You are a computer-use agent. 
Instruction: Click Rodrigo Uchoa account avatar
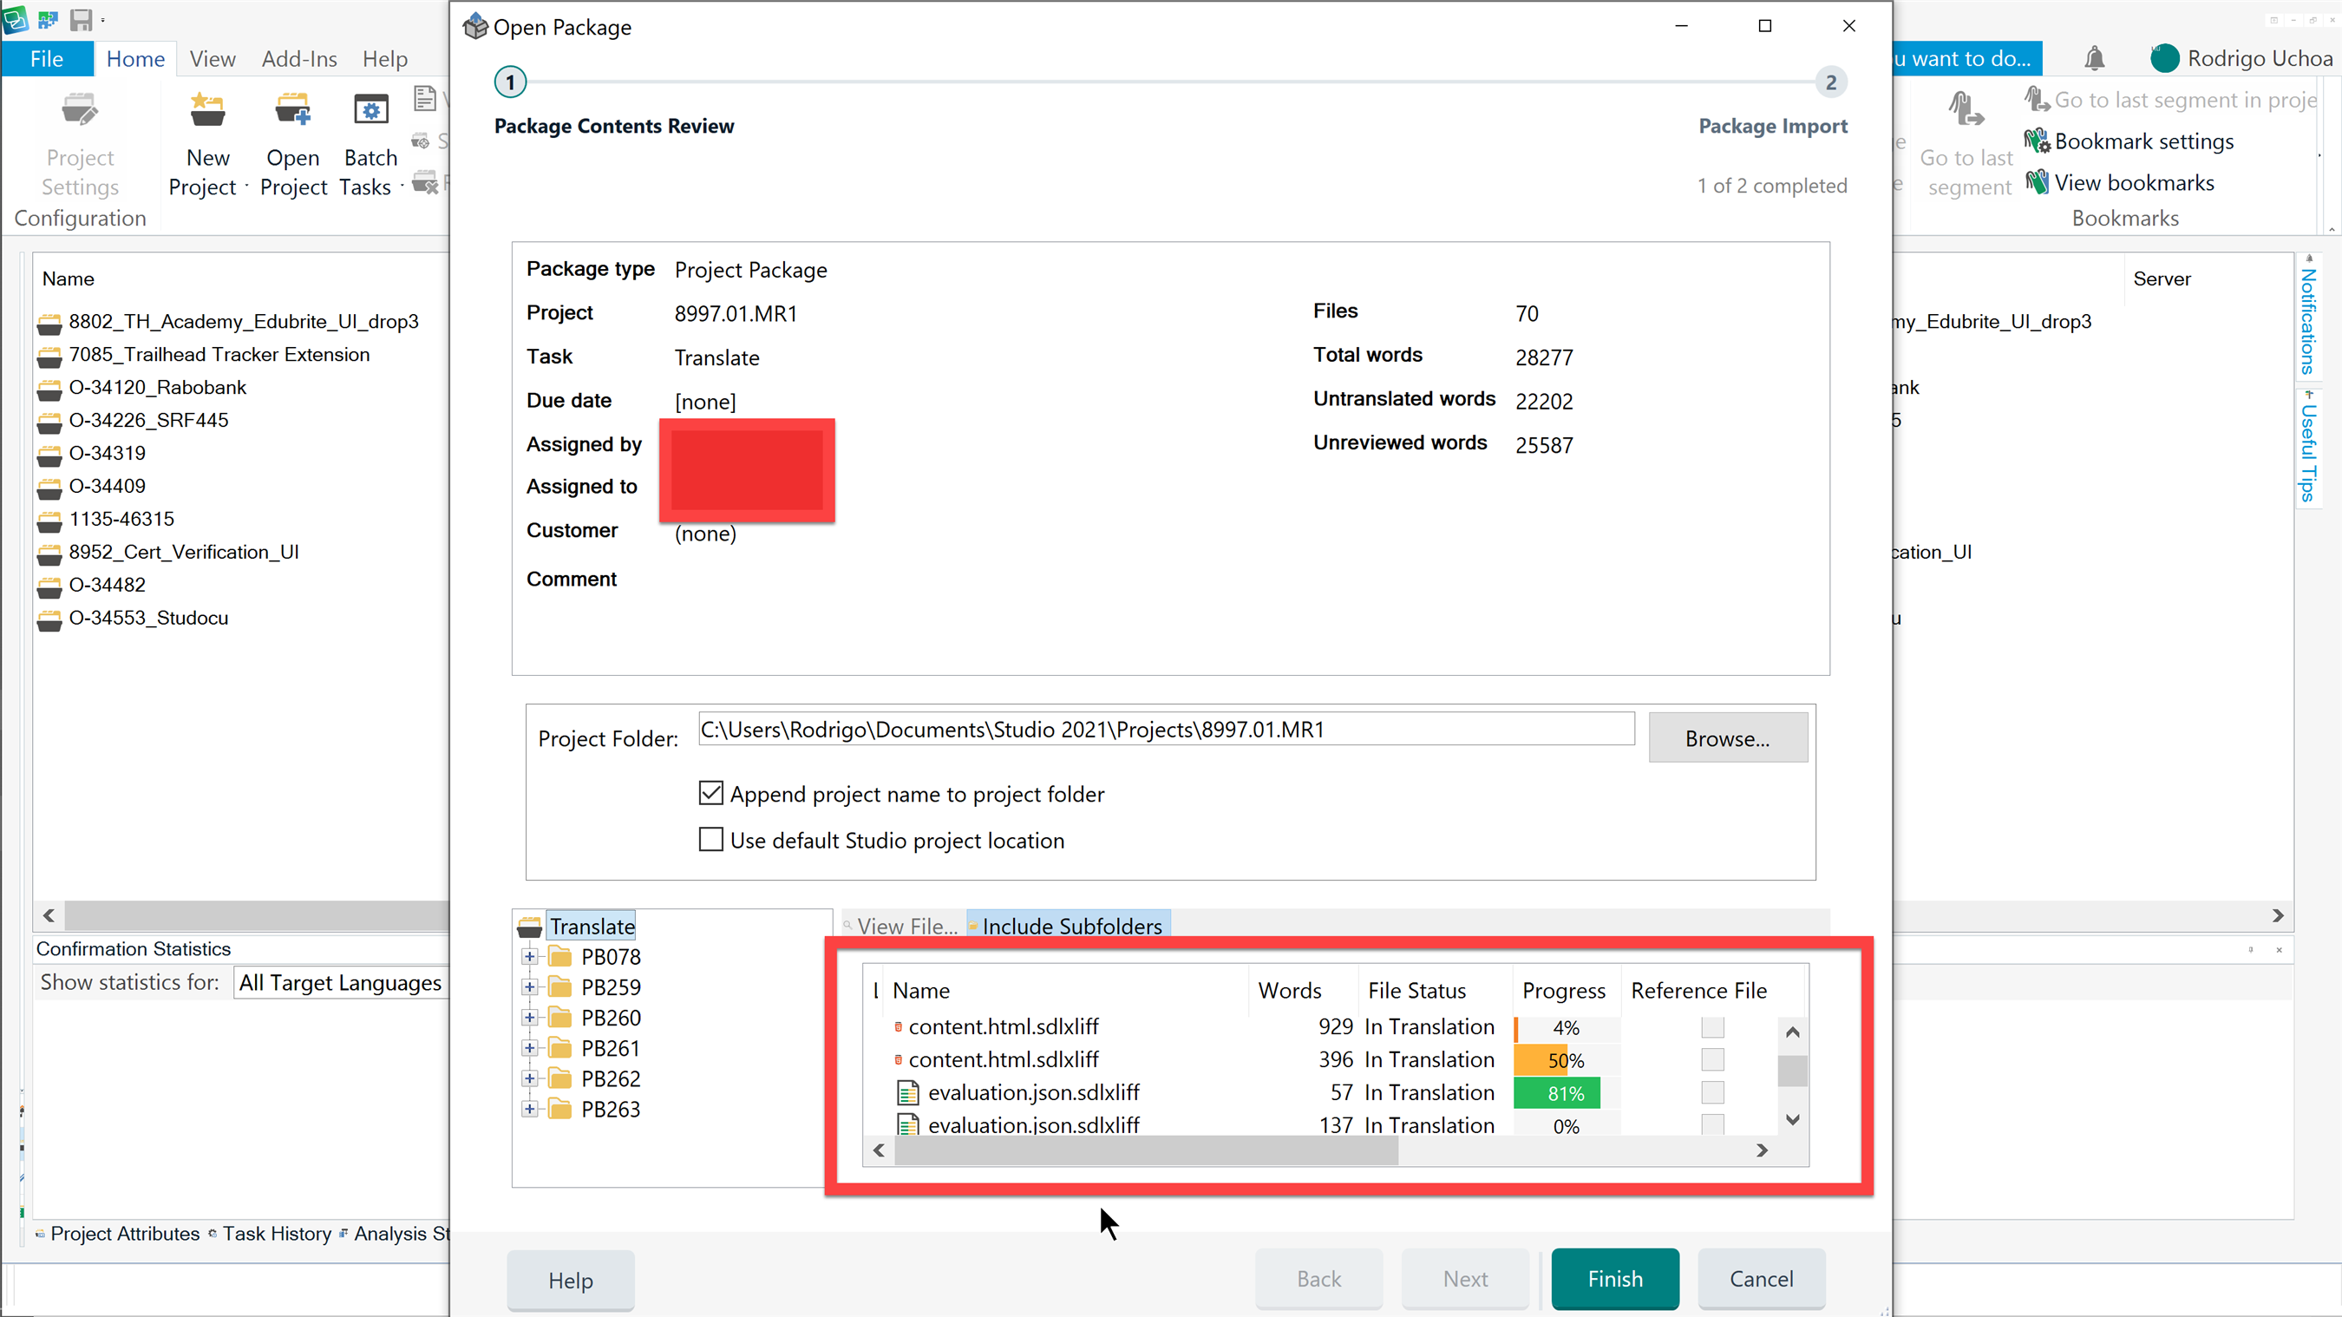coord(2165,58)
